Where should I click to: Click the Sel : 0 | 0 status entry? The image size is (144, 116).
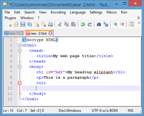37,111
